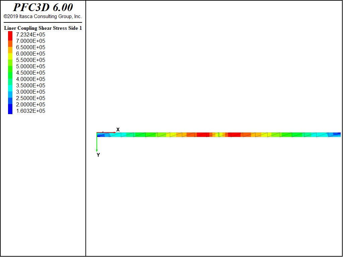Click the legend value 6.0000E+05
Image resolution: width=343 pixels, height=257 pixels.
[30, 54]
